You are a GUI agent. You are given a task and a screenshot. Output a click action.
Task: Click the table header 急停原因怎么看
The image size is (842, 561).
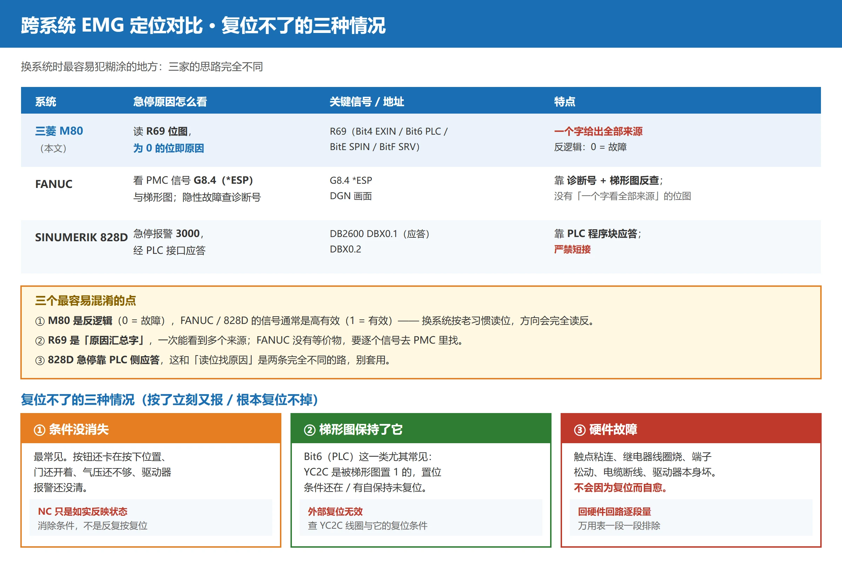[170, 102]
